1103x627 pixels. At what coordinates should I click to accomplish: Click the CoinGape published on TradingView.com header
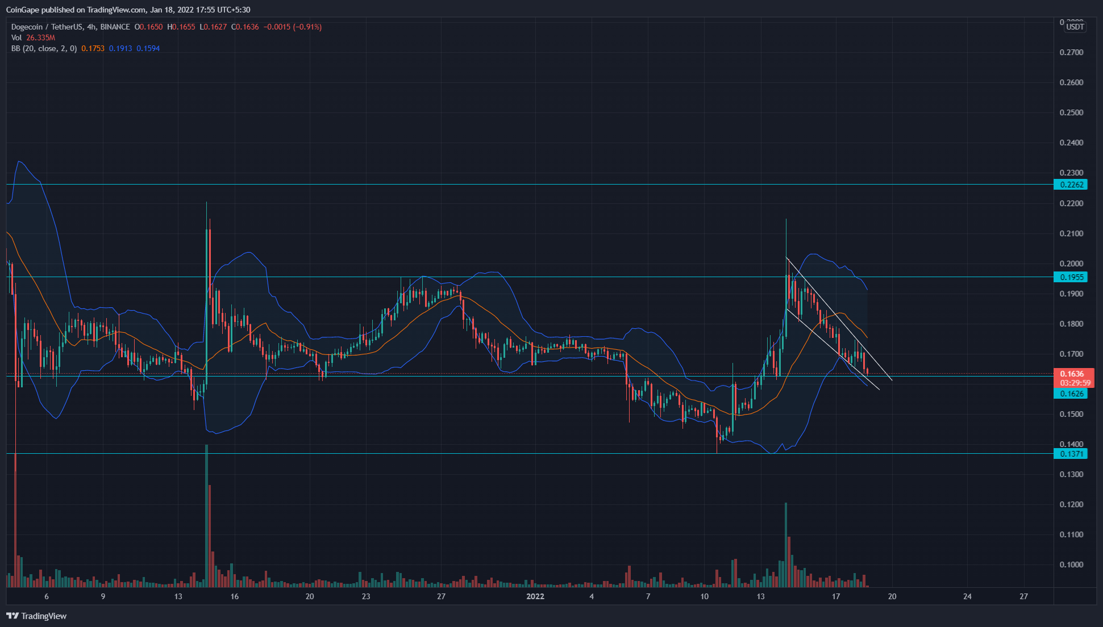click(x=128, y=10)
